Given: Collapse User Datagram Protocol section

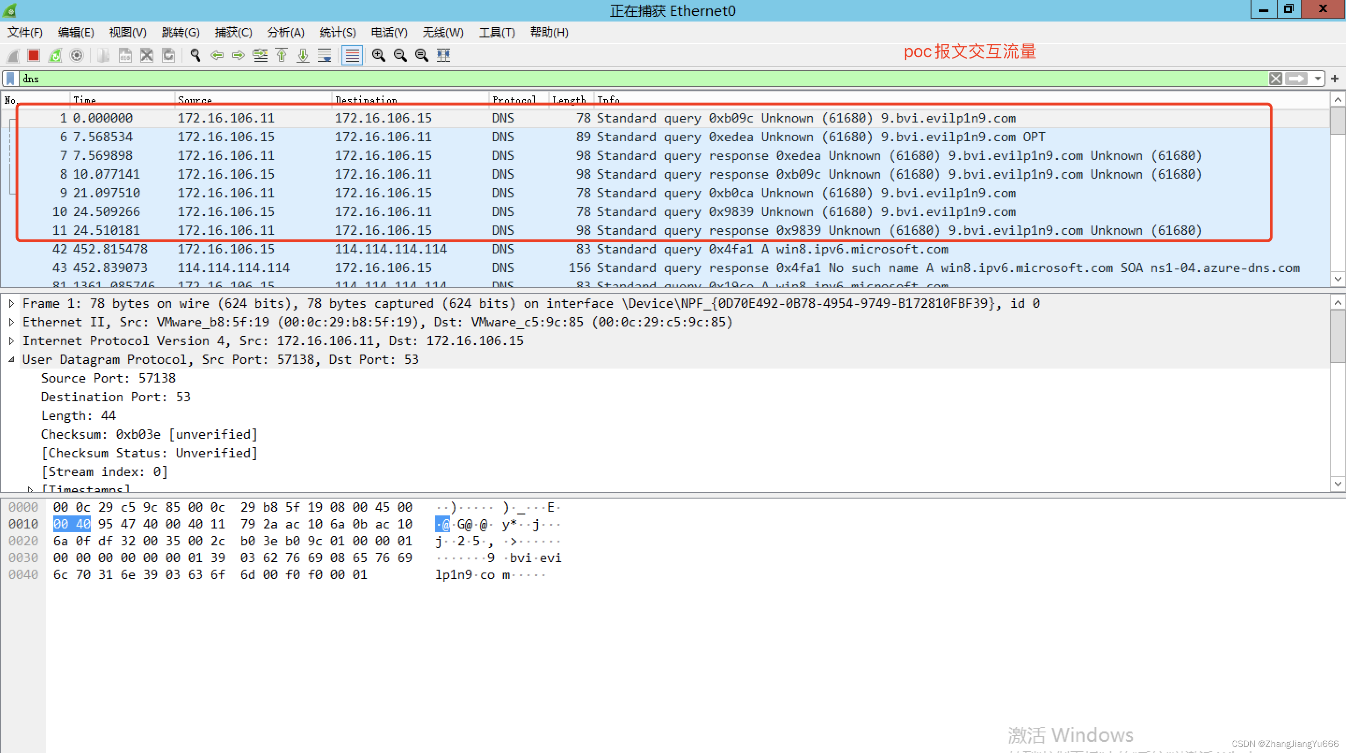Looking at the screenshot, I should (12, 360).
